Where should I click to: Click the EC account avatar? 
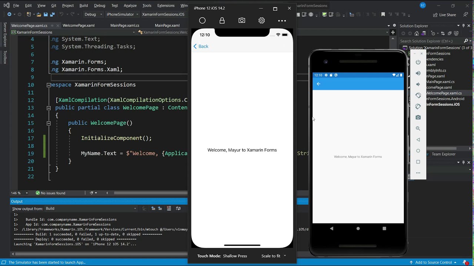(423, 5)
